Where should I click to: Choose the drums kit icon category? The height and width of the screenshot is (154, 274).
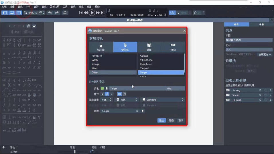[149, 47]
